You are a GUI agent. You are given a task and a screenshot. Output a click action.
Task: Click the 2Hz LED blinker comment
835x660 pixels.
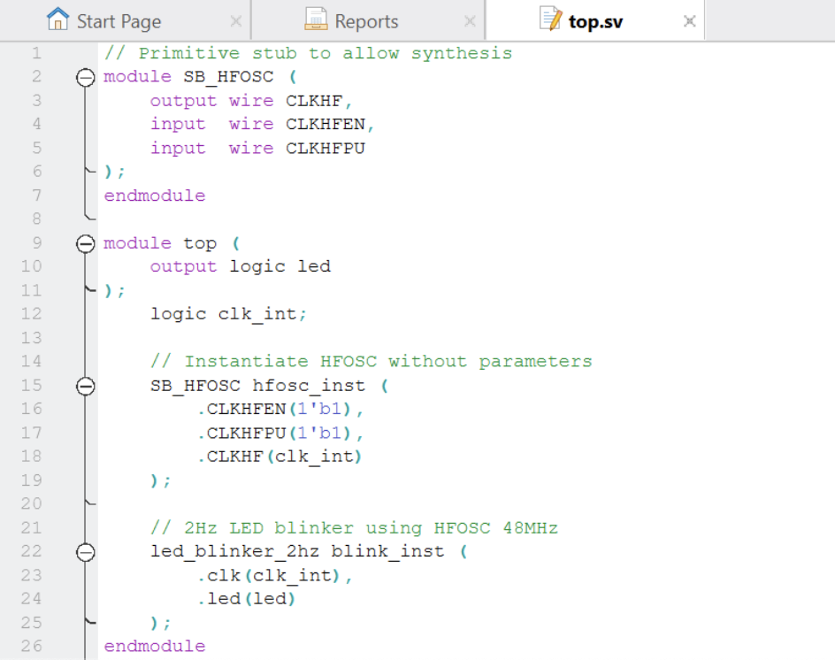point(354,528)
